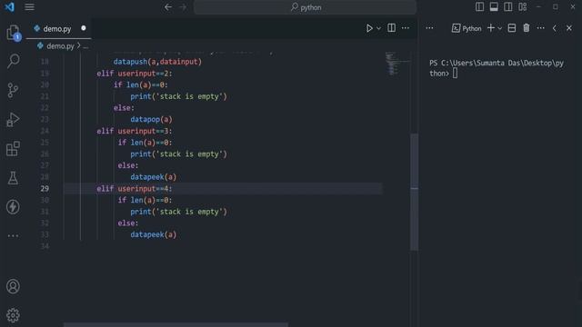Click 'elif userinput==3:' code line
The width and height of the screenshot is (582, 327).
135,131
